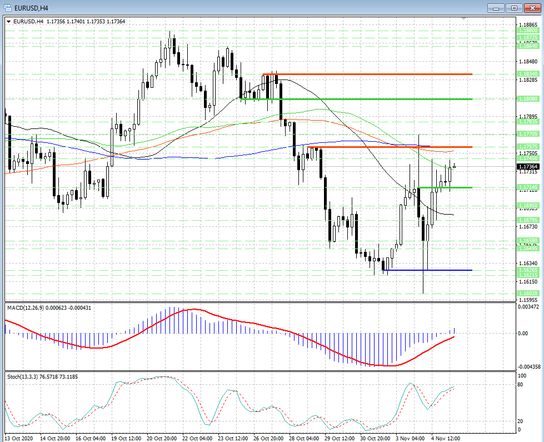This screenshot has width=544, height=442.
Task: Click the 1.17895 axis value
Action: (528, 117)
